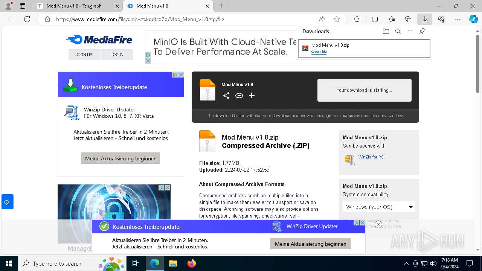Open AdChoices info on left WinZip ad
The image size is (482, 271).
tap(175, 75)
